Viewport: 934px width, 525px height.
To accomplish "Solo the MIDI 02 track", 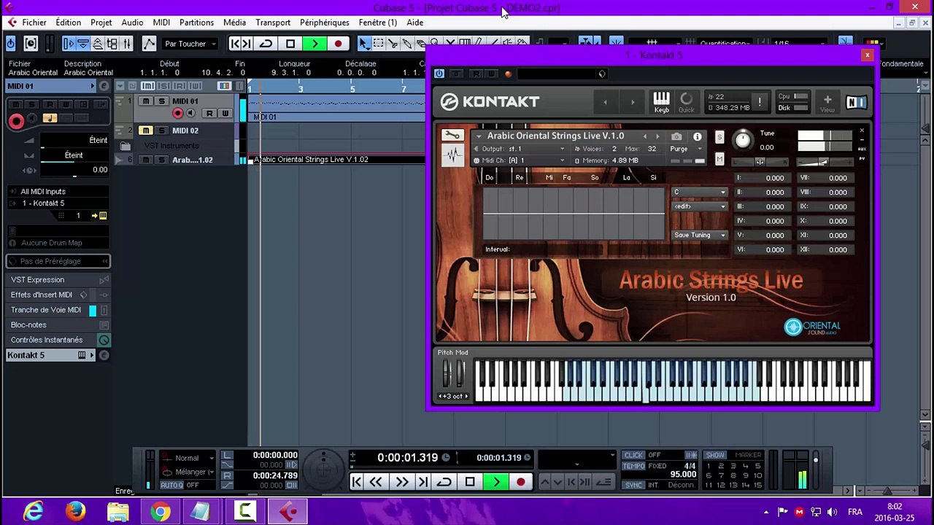I will click(x=161, y=131).
